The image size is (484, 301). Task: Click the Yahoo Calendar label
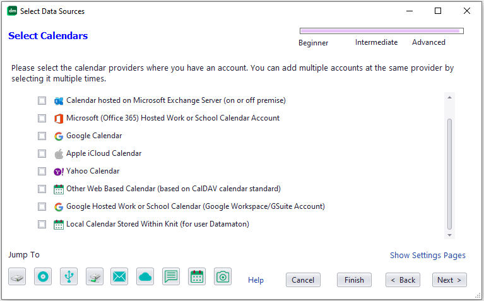93,171
